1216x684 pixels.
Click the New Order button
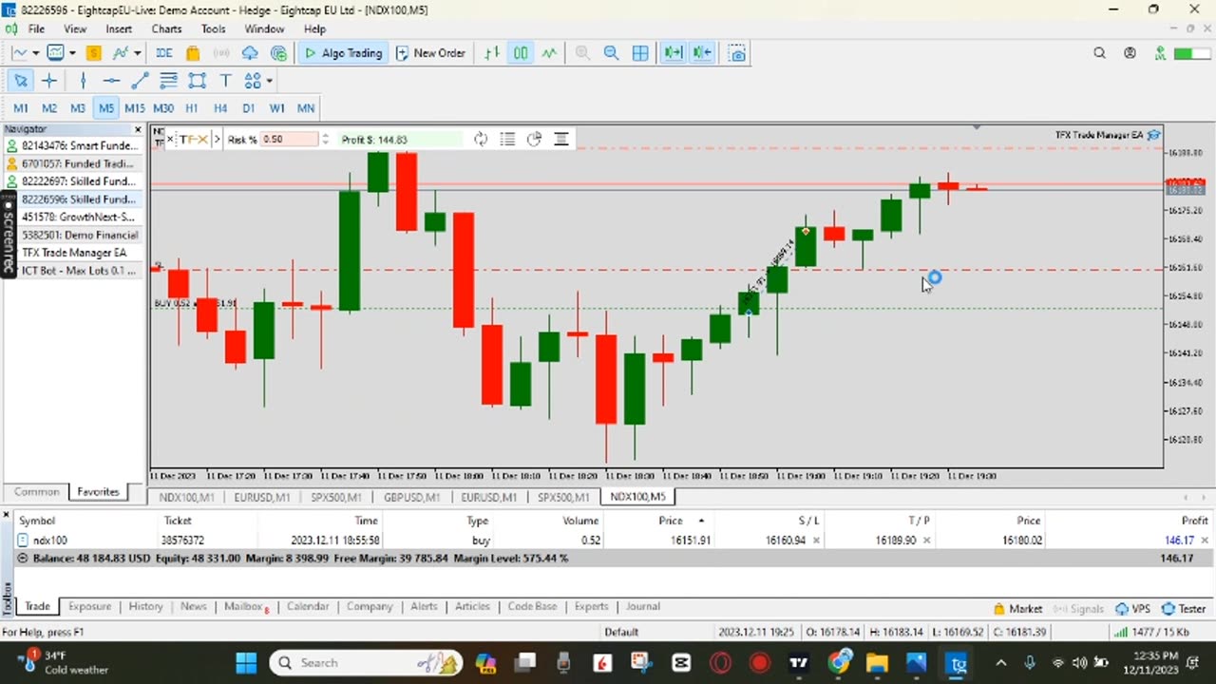click(430, 53)
